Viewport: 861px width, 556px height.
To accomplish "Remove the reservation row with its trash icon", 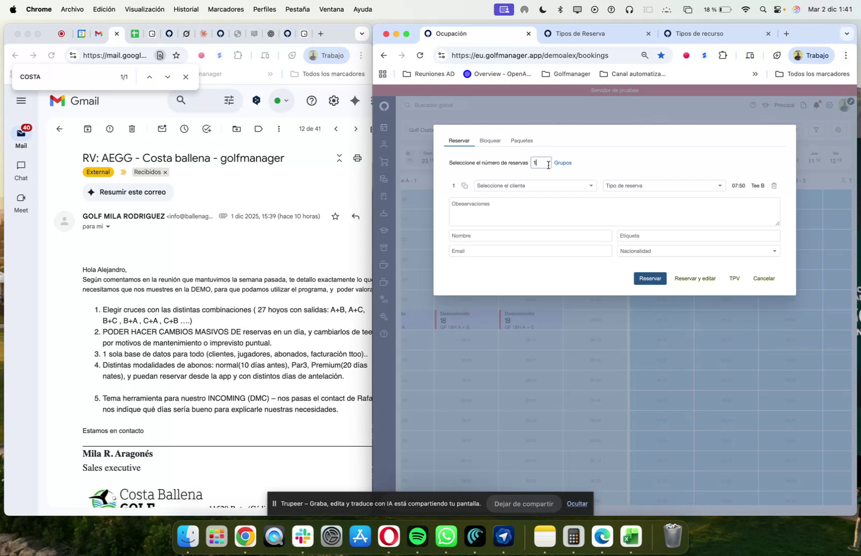I will [774, 186].
